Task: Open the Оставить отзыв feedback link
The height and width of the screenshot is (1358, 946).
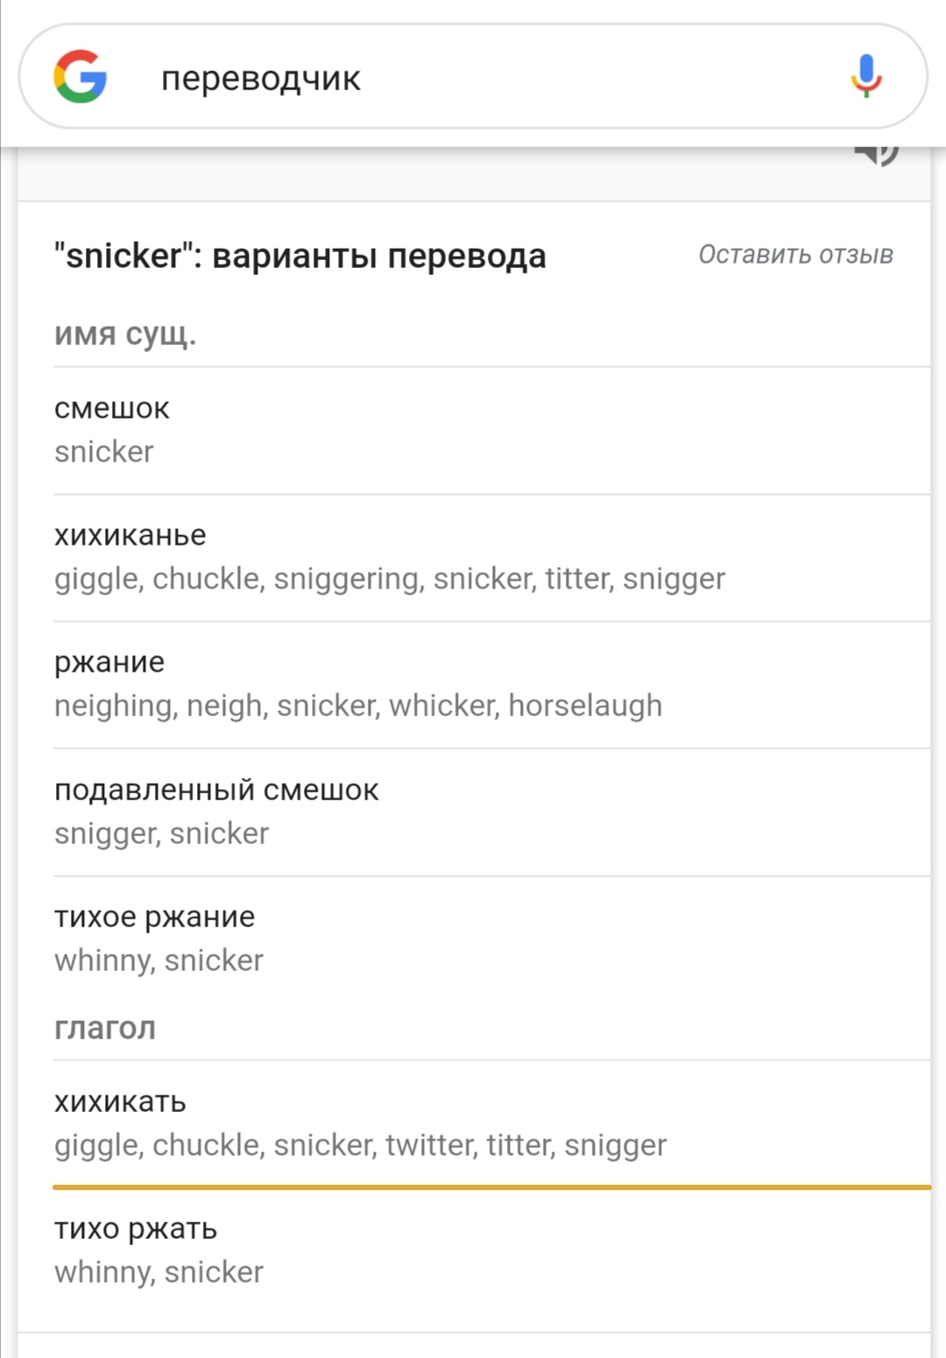Action: point(795,254)
